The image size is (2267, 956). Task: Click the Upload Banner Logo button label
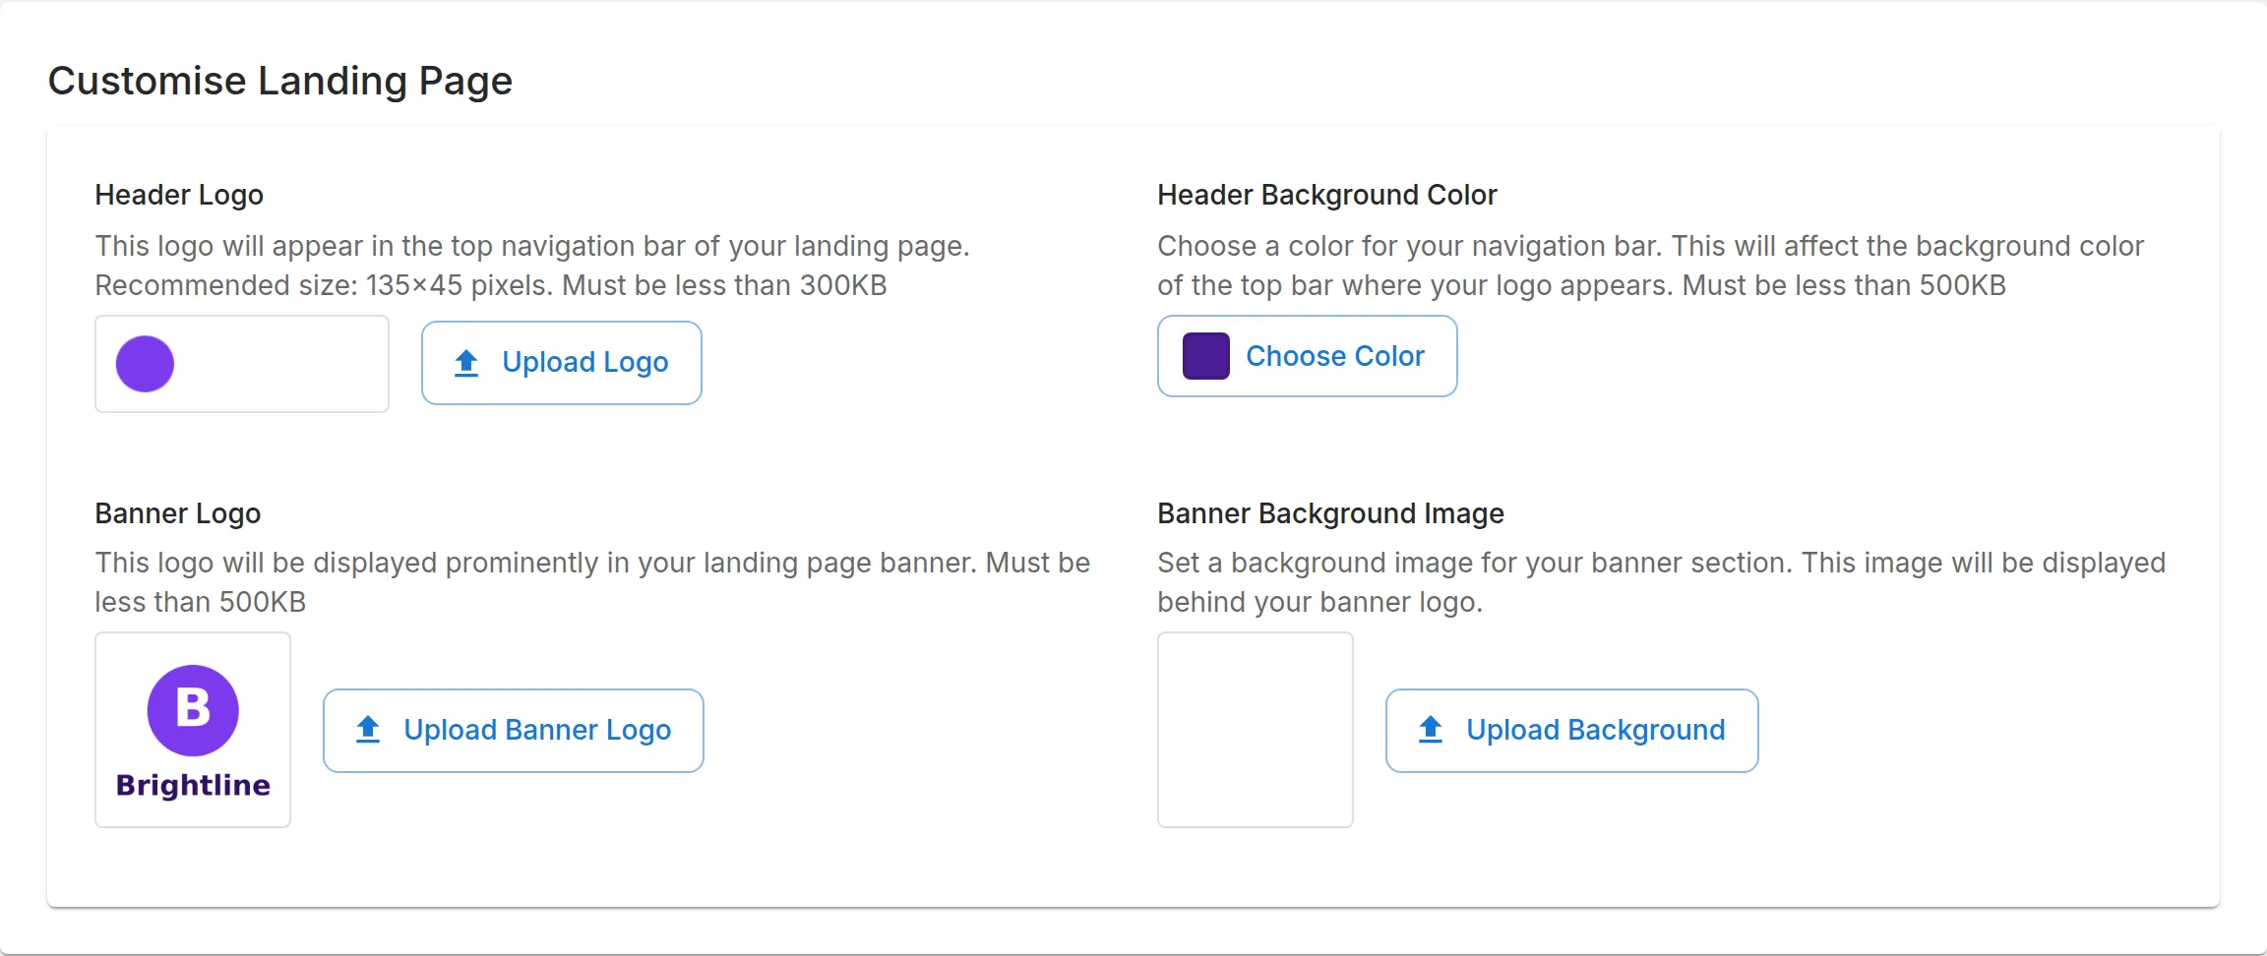pos(537,730)
